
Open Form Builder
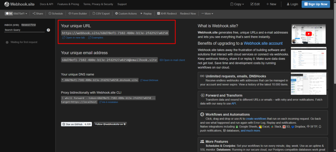78,13
